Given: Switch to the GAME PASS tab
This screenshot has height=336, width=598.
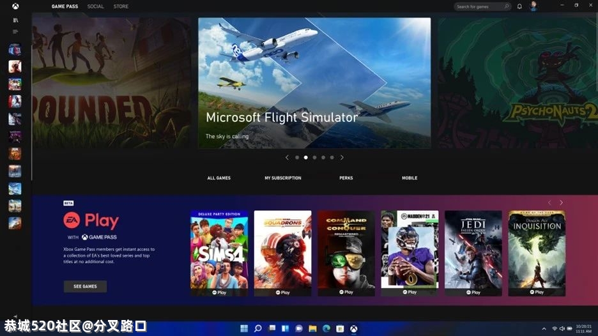Looking at the screenshot, I should (65, 6).
